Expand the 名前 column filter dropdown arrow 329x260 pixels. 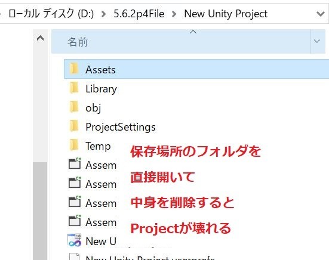click(x=317, y=41)
